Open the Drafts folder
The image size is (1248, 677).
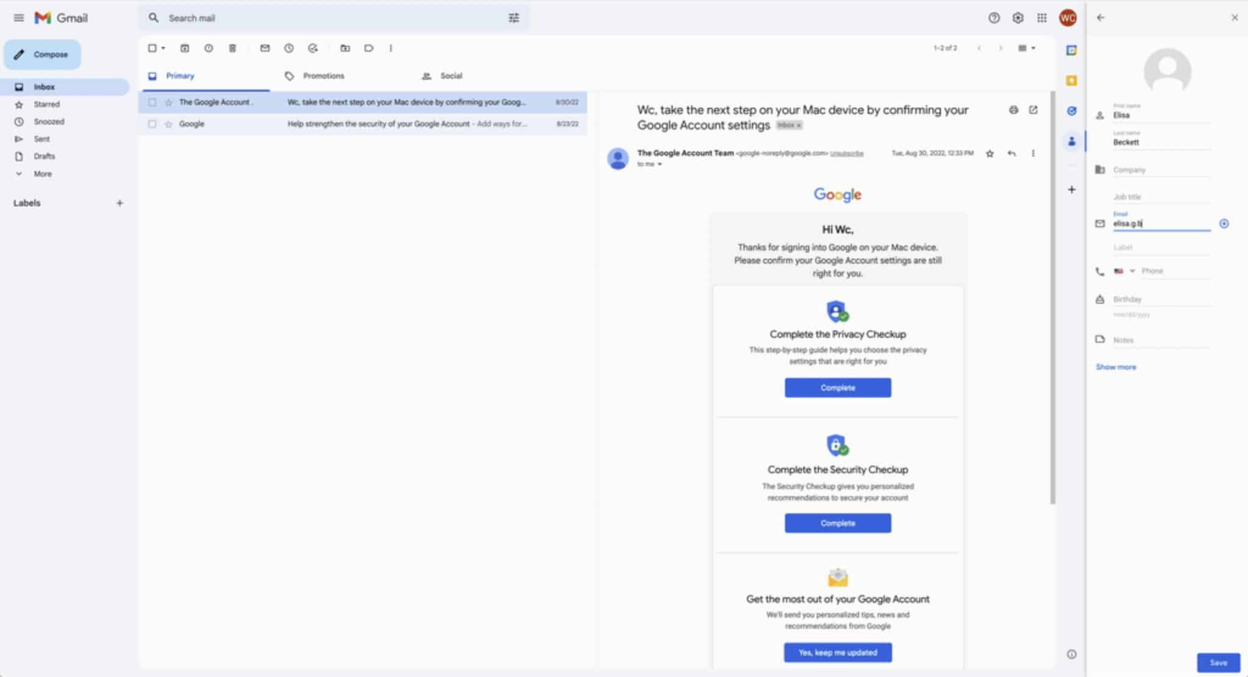click(44, 156)
